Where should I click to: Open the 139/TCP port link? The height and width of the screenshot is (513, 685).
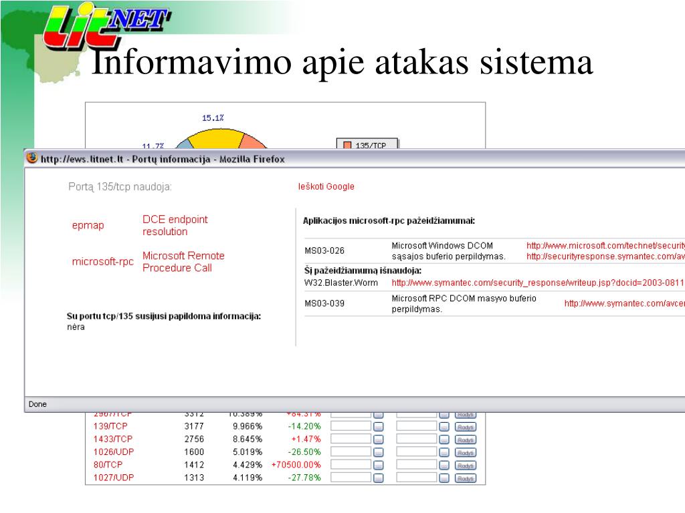110,426
